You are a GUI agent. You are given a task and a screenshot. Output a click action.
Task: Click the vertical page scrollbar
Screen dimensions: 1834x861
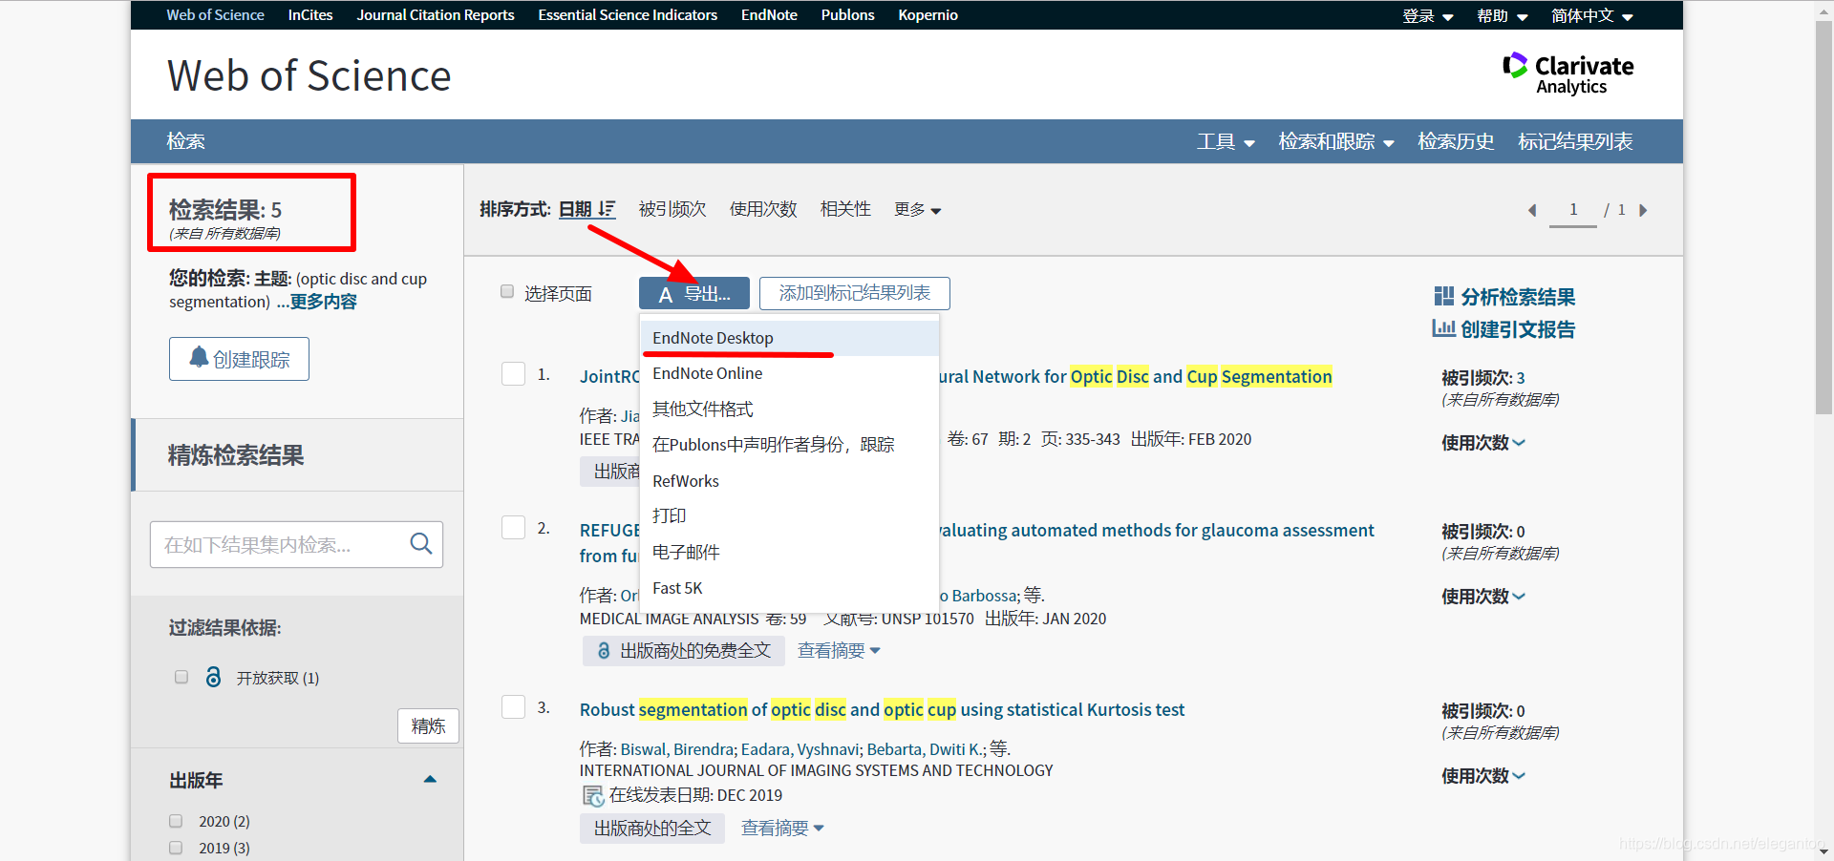[x=1823, y=218]
